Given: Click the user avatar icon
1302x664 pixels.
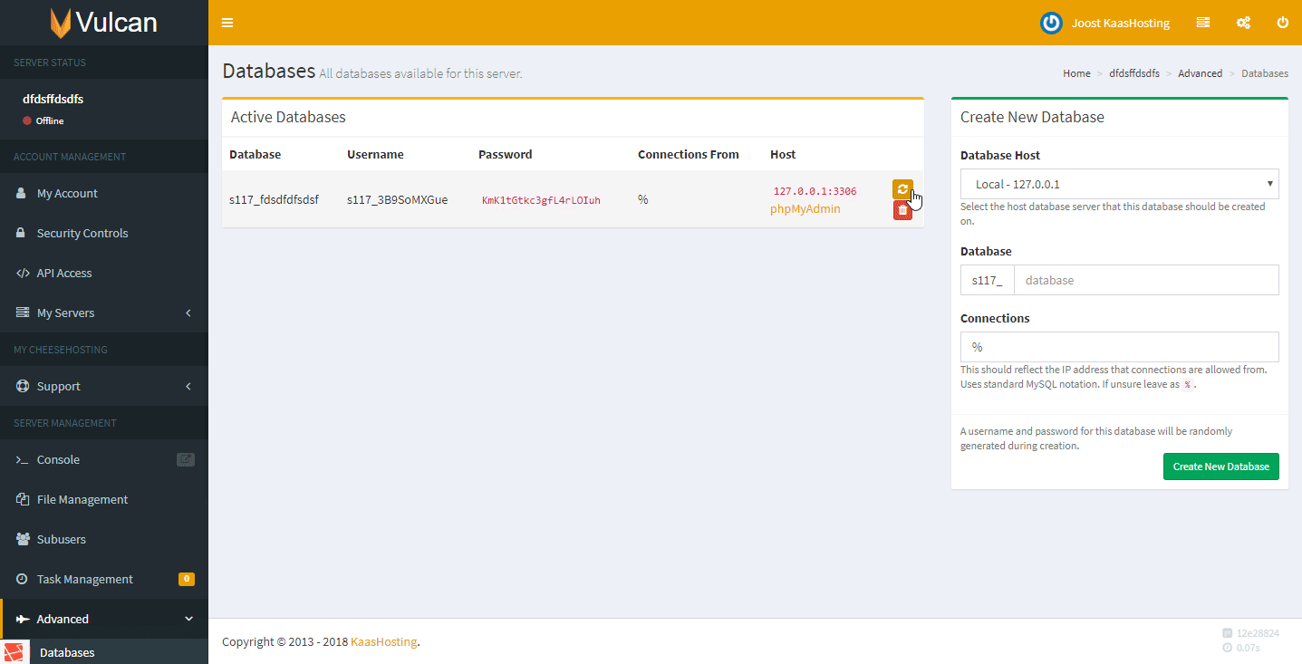Looking at the screenshot, I should click(1051, 23).
